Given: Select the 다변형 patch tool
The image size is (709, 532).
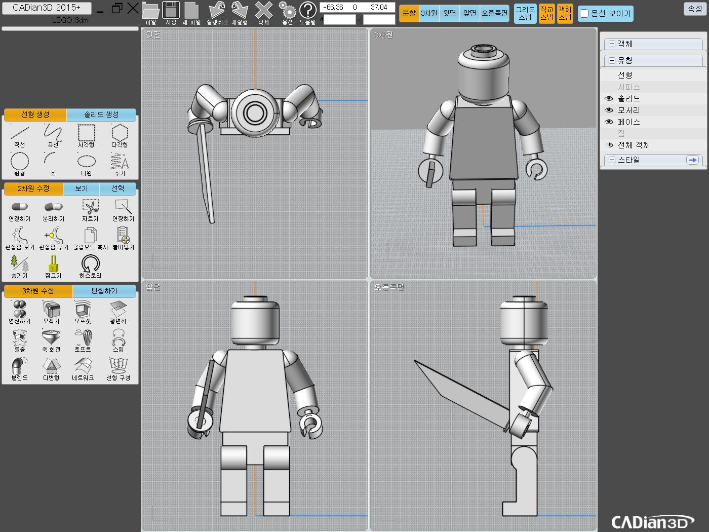Looking at the screenshot, I should coord(51,368).
